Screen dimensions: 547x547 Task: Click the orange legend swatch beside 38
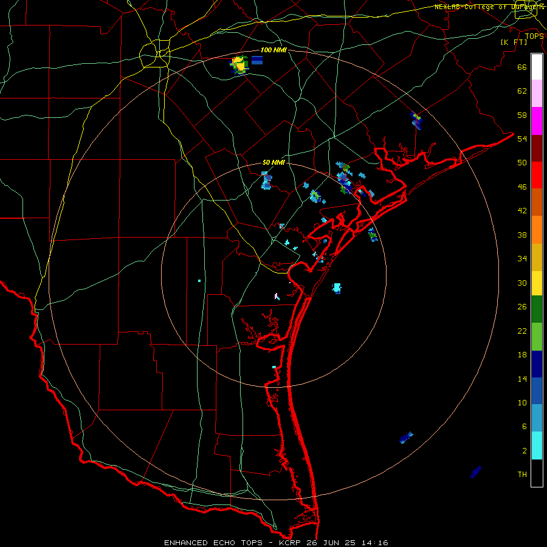(x=537, y=230)
